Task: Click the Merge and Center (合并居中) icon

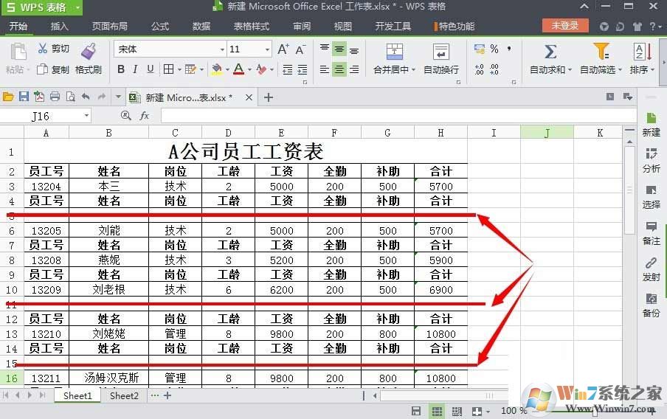Action: pyautogui.click(x=394, y=52)
